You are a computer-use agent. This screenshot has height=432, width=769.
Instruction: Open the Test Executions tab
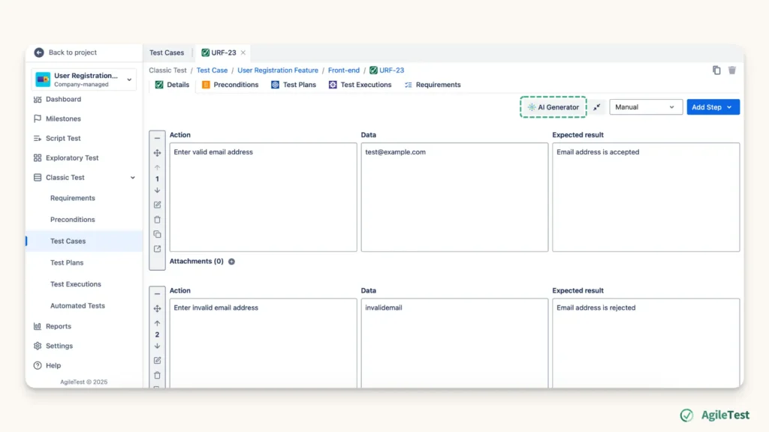click(360, 85)
